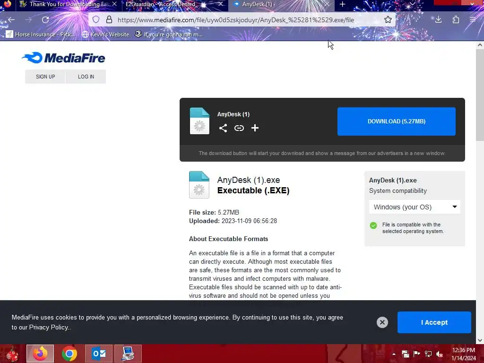Click the Action Center flag tray icon
This screenshot has width=484, height=363.
coord(417,354)
